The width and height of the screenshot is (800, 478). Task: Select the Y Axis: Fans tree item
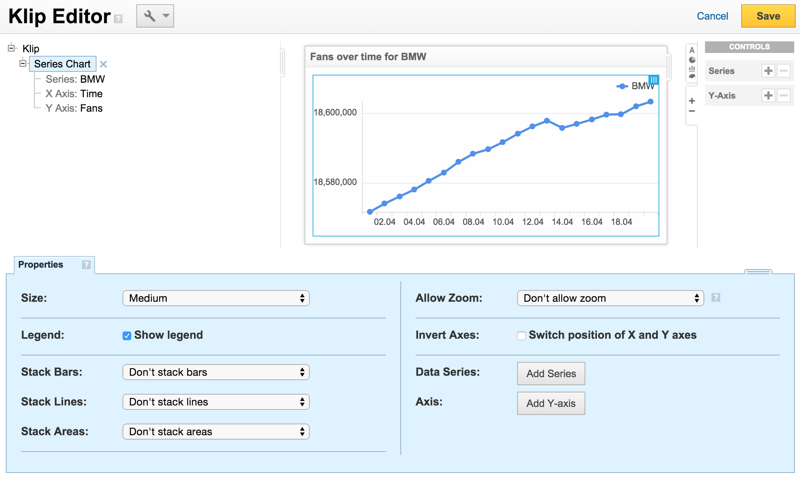click(x=74, y=108)
